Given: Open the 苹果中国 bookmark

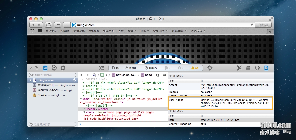Looking at the screenshot, I should tap(51, 31).
